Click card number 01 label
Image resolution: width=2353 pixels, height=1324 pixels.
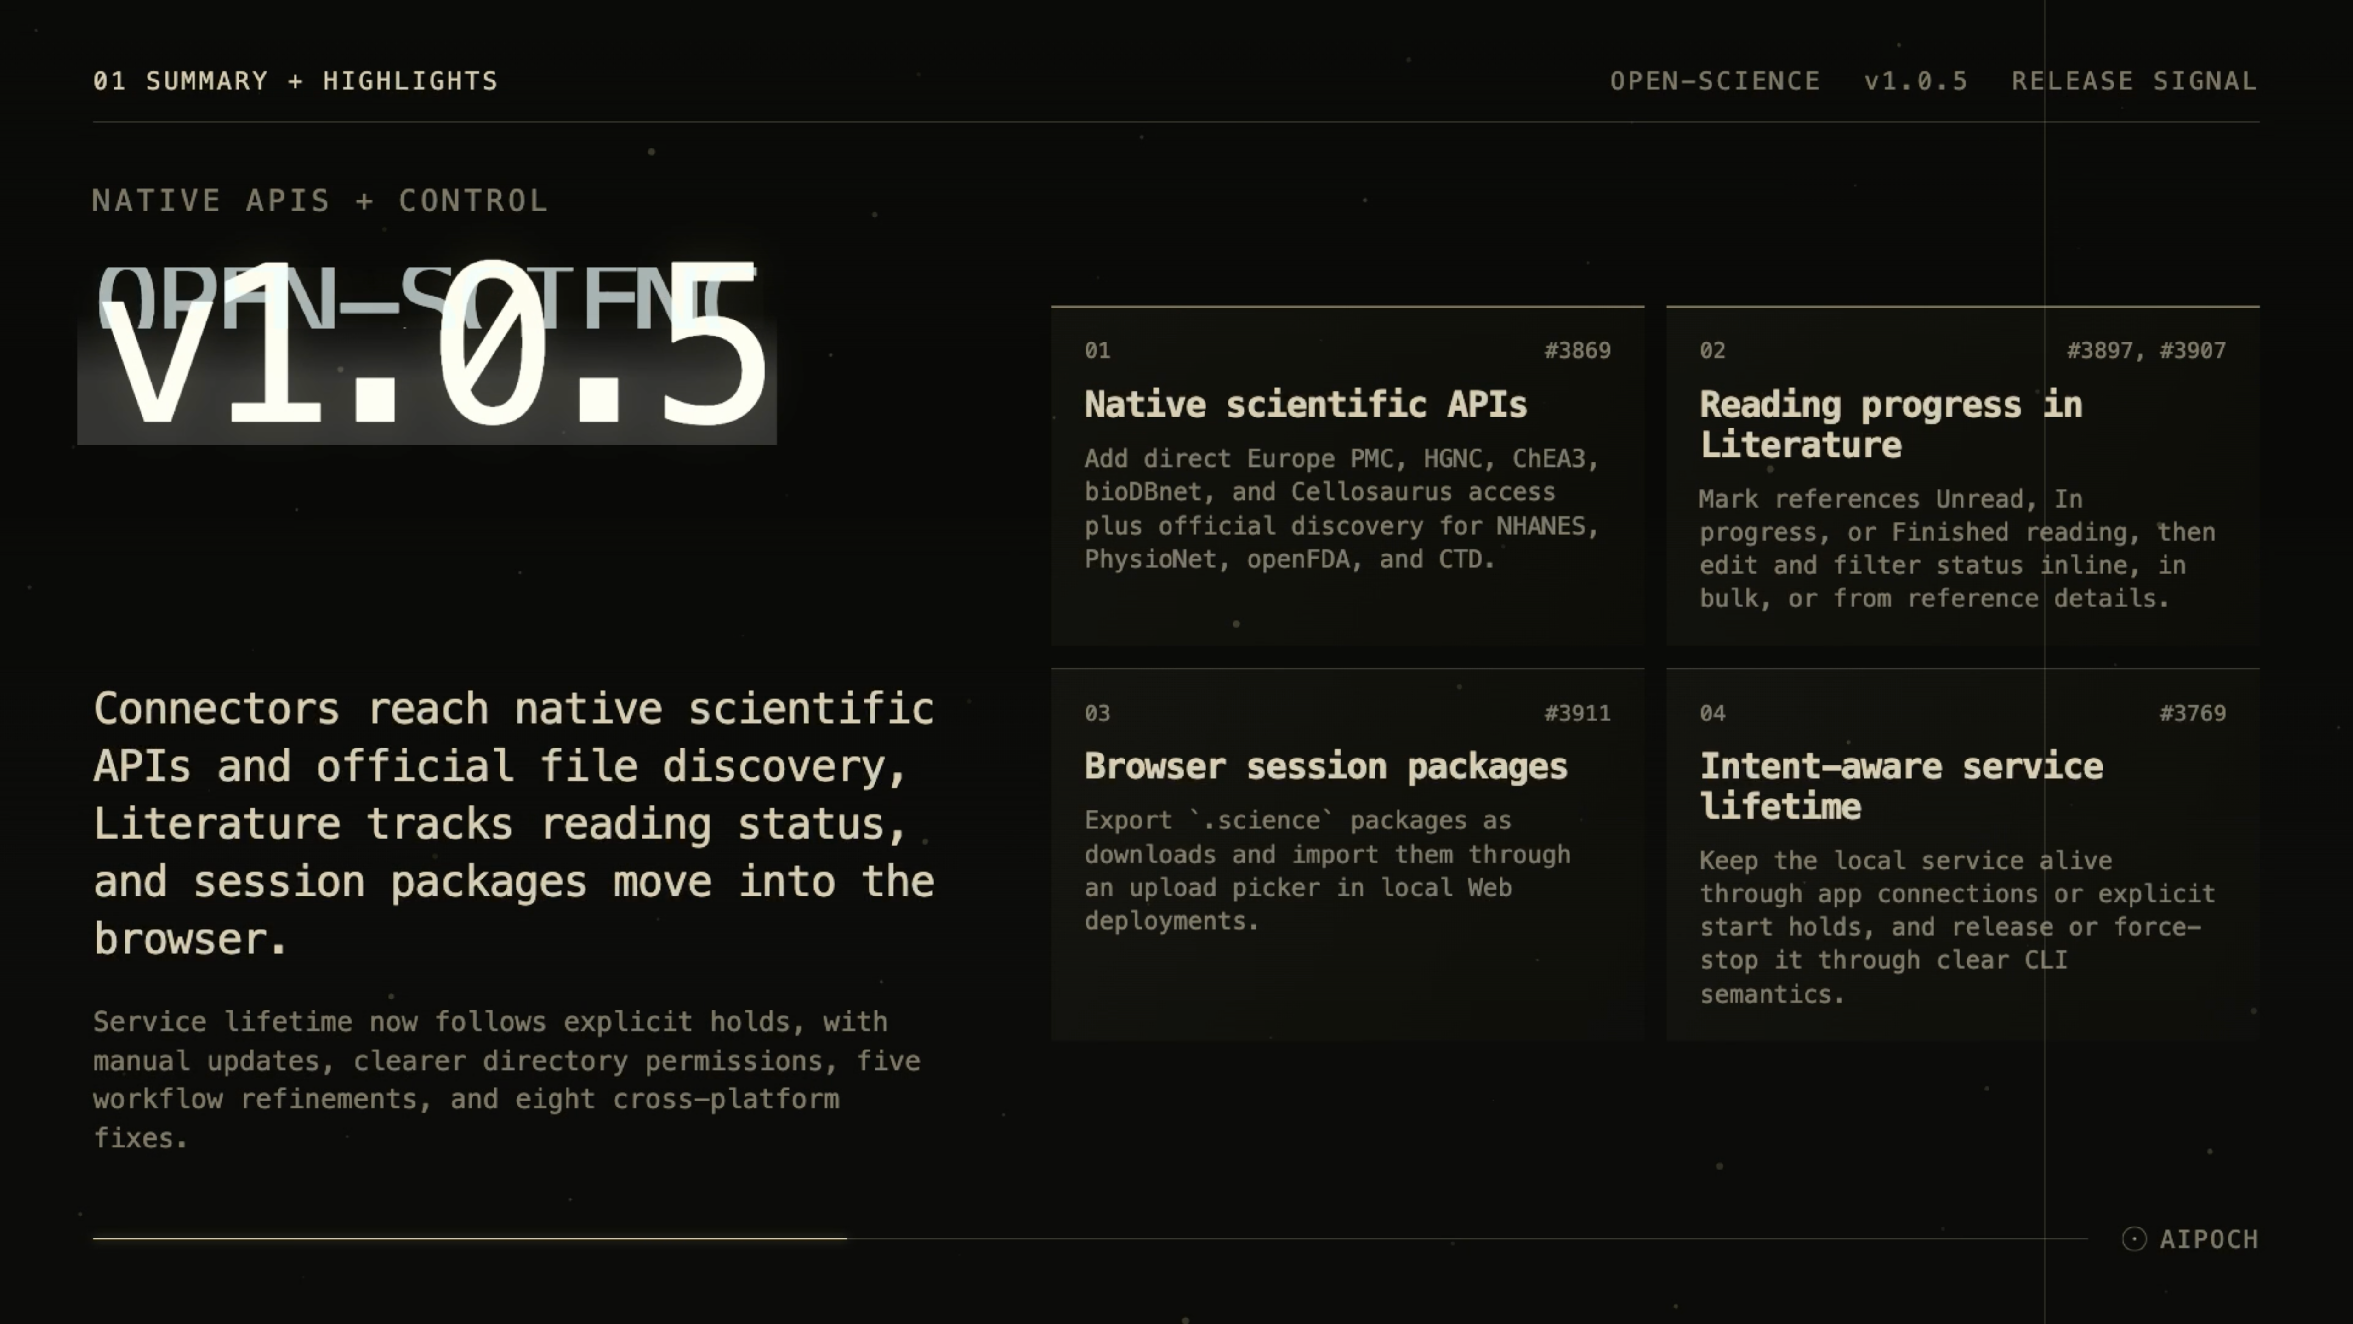1097,350
